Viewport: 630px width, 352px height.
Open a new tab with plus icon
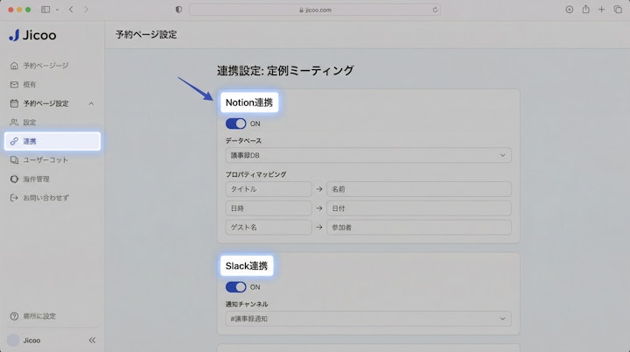[x=601, y=10]
